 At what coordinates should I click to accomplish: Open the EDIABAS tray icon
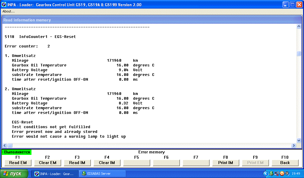(x=271, y=174)
